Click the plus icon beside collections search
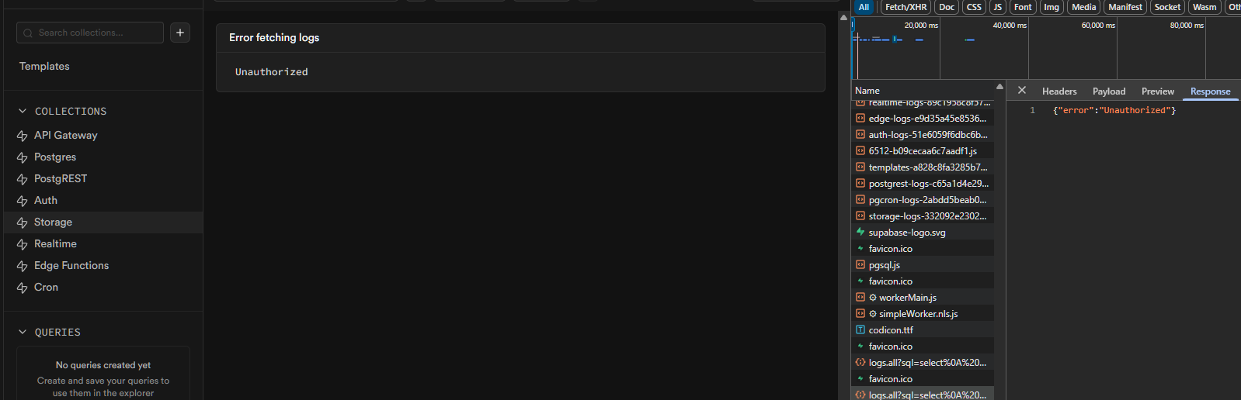Viewport: 1241px width, 400px height. (180, 33)
